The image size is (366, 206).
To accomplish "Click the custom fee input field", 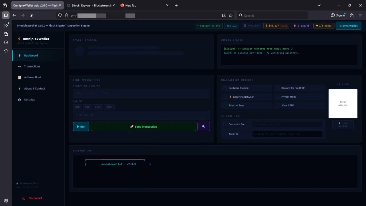I will pos(287,124).
